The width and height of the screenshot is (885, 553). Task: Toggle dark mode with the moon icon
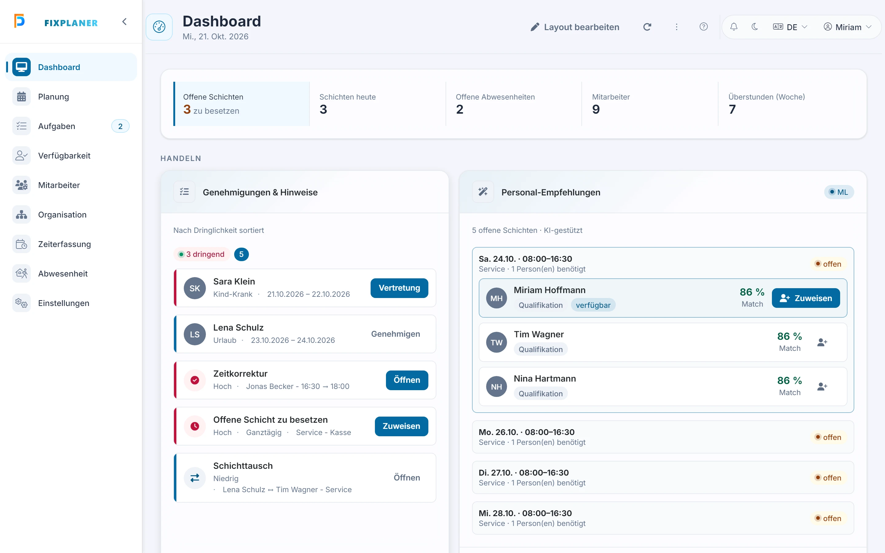[754, 27]
